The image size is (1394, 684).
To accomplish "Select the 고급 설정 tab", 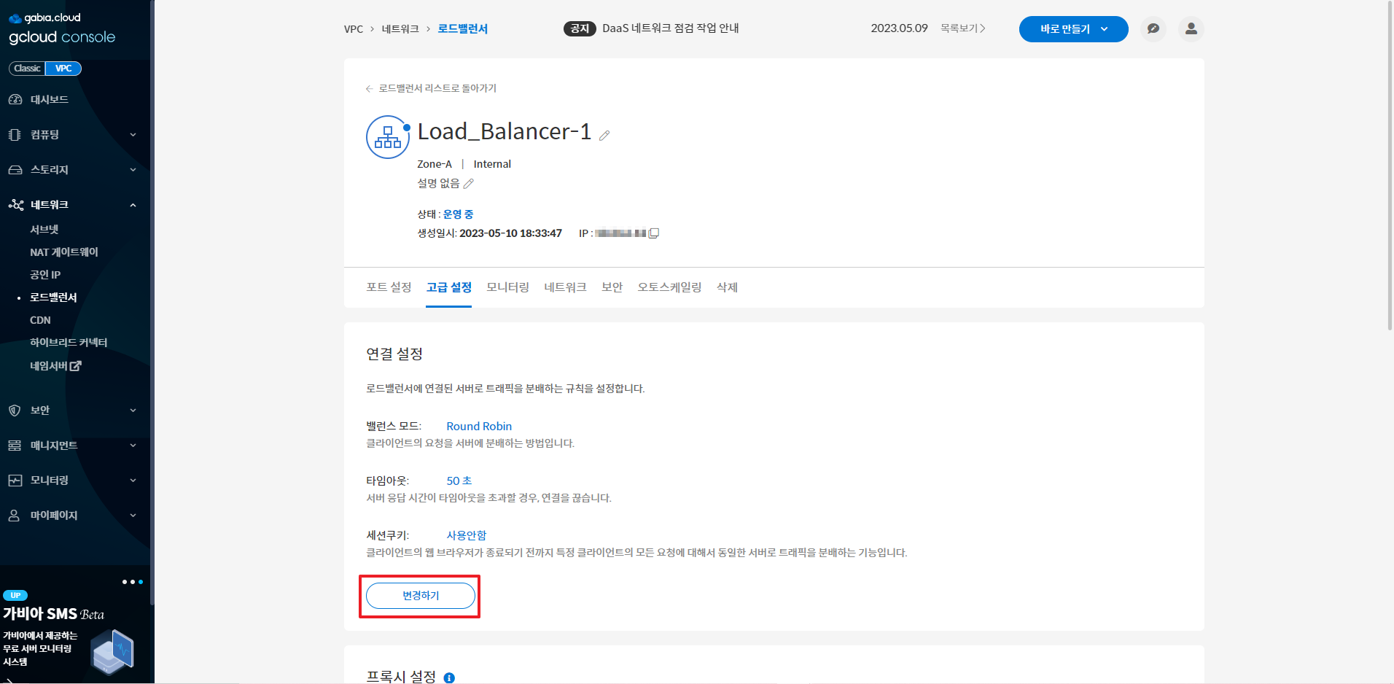I will [449, 287].
